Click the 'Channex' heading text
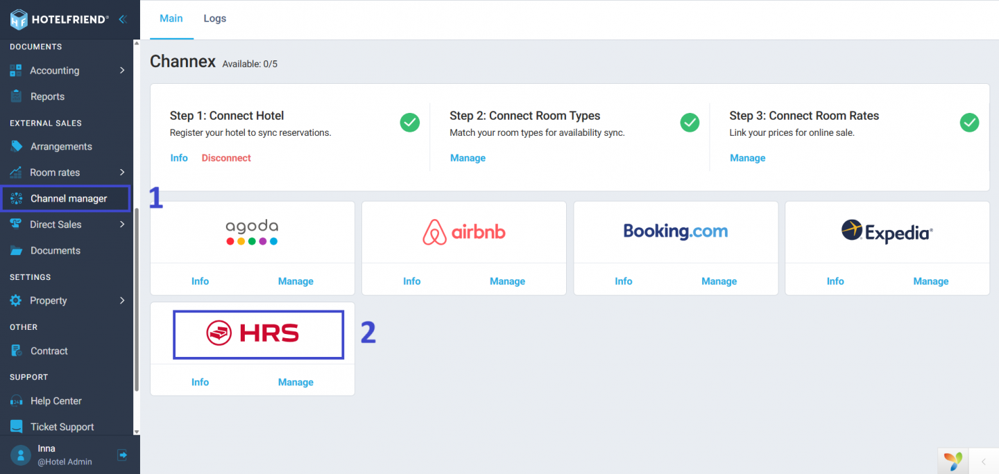The image size is (999, 474). [x=183, y=62]
